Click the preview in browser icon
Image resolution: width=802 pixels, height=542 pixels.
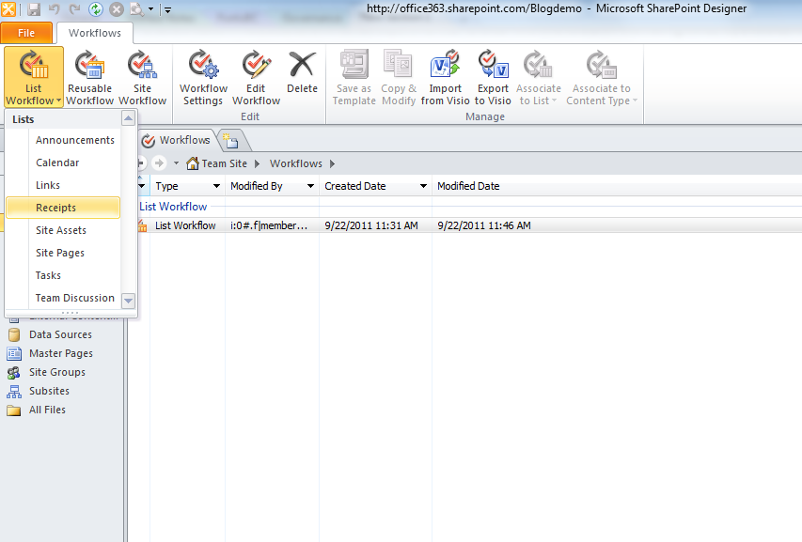[x=137, y=8]
